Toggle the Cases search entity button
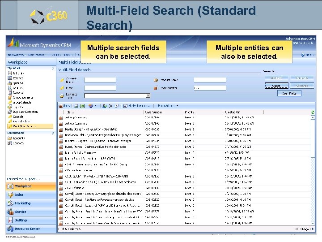The image size is (322, 242). [276, 86]
